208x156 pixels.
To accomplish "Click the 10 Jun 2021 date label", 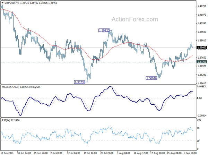I will tap(7, 153).
